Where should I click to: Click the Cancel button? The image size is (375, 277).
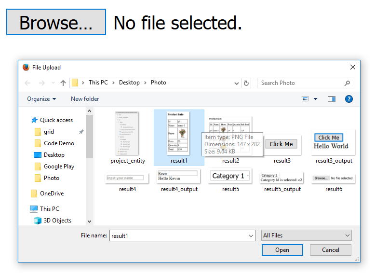(x=331, y=250)
